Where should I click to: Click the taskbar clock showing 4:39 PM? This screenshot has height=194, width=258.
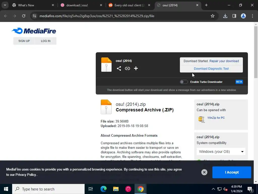tap(237, 189)
